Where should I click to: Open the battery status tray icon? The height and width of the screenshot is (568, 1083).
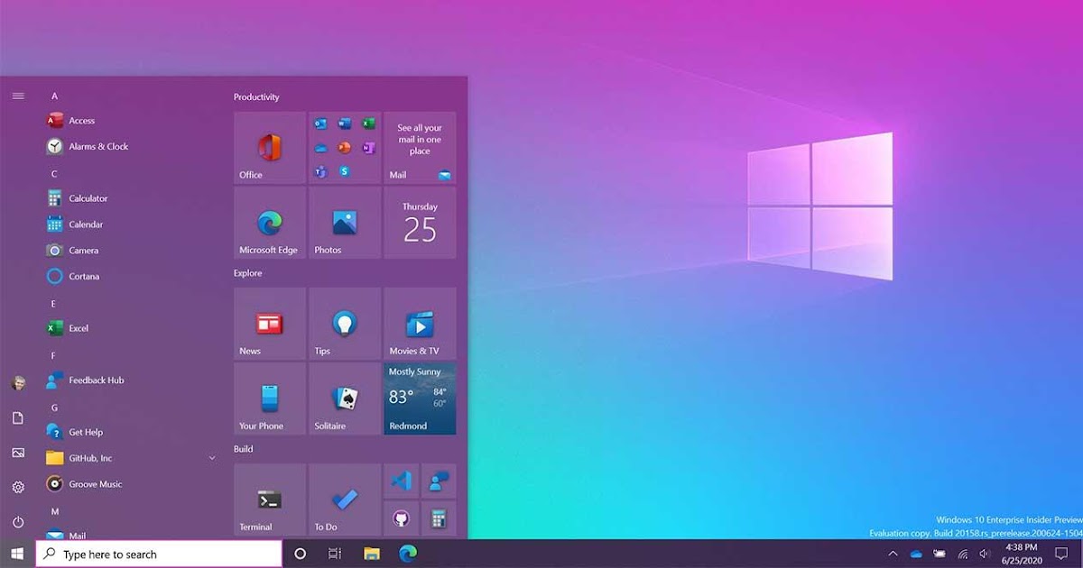coord(940,554)
